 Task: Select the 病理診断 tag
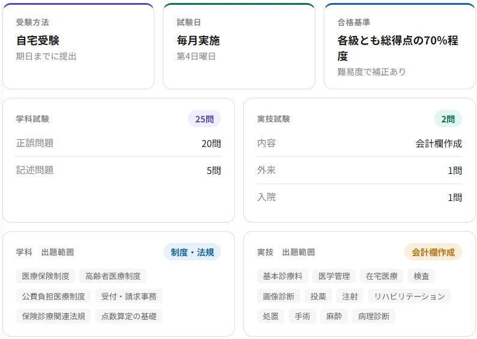374,316
